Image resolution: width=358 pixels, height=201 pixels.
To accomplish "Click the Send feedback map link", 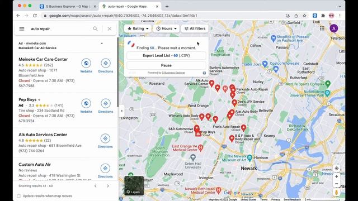I will (292, 200).
